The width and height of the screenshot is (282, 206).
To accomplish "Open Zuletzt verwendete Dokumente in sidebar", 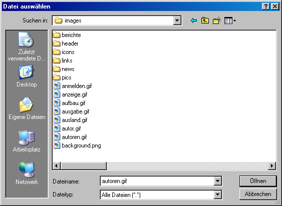I will click(27, 46).
